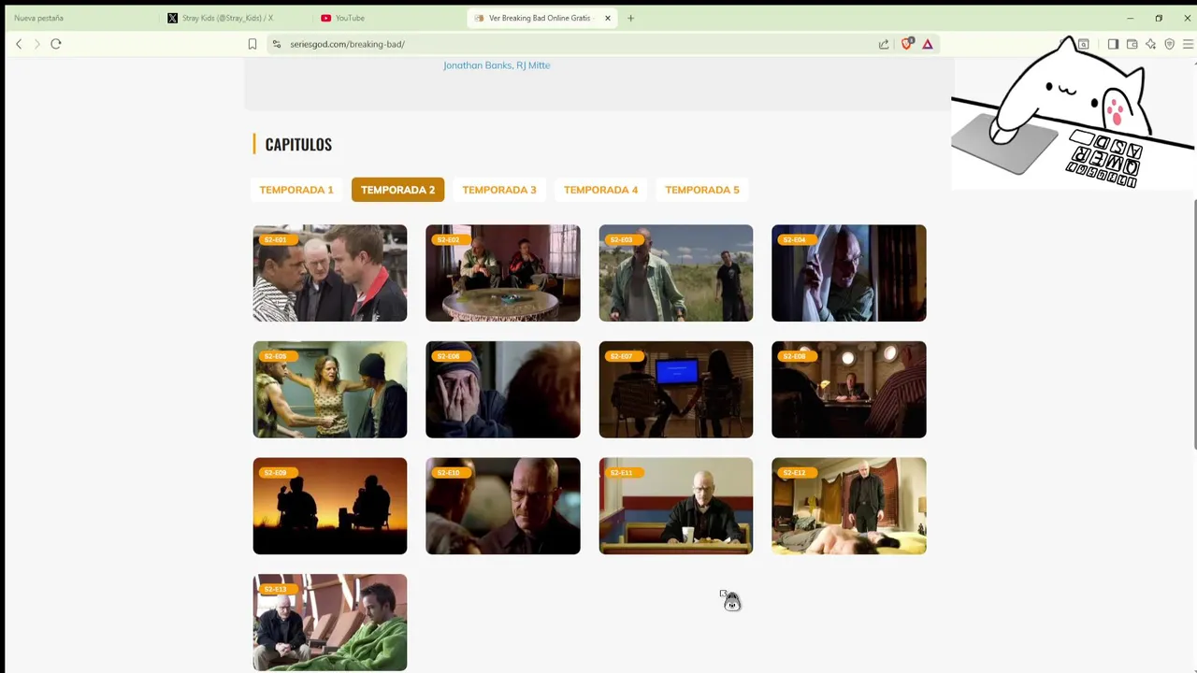1197x673 pixels.
Task: Open episode S2-E03 thumbnail
Action: (676, 273)
